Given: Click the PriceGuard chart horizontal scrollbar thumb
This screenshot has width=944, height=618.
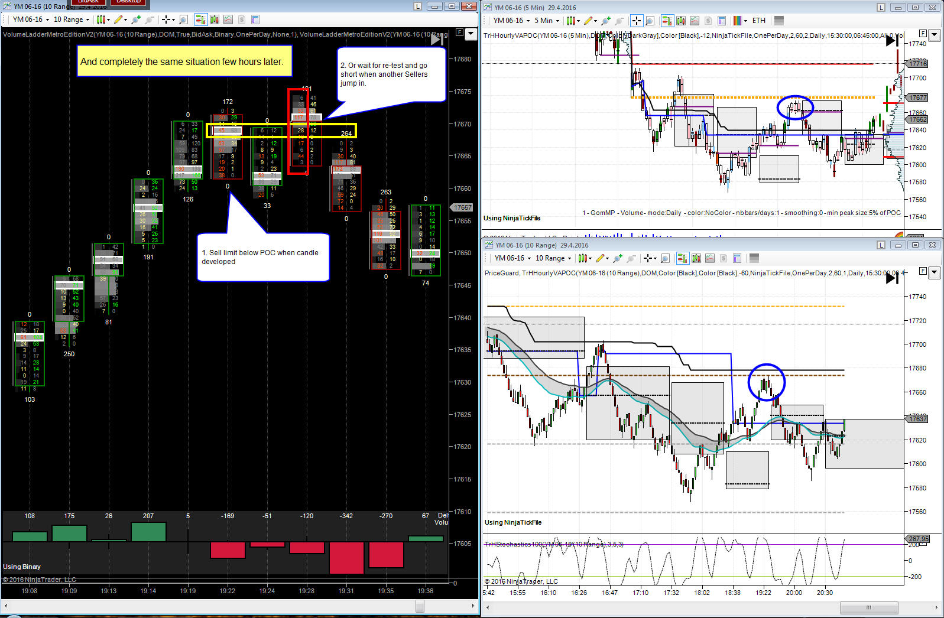Looking at the screenshot, I should tap(869, 607).
